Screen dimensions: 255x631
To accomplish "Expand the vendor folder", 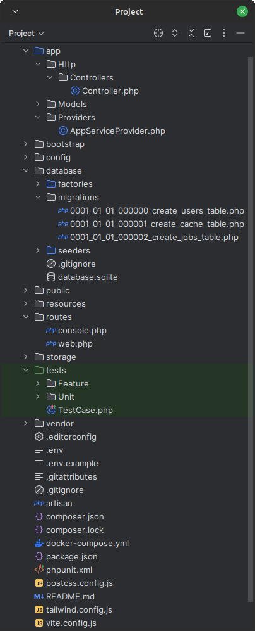I will (x=26, y=423).
